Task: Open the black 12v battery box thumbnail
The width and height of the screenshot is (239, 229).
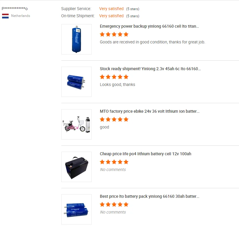Action: pos(76,167)
